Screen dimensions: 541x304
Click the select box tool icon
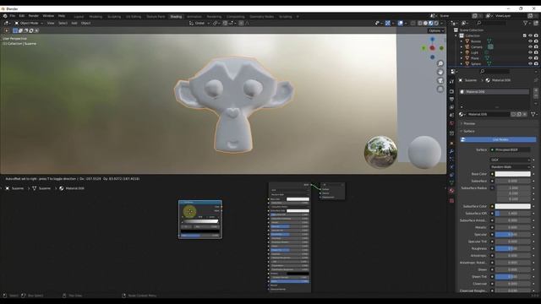7,30
